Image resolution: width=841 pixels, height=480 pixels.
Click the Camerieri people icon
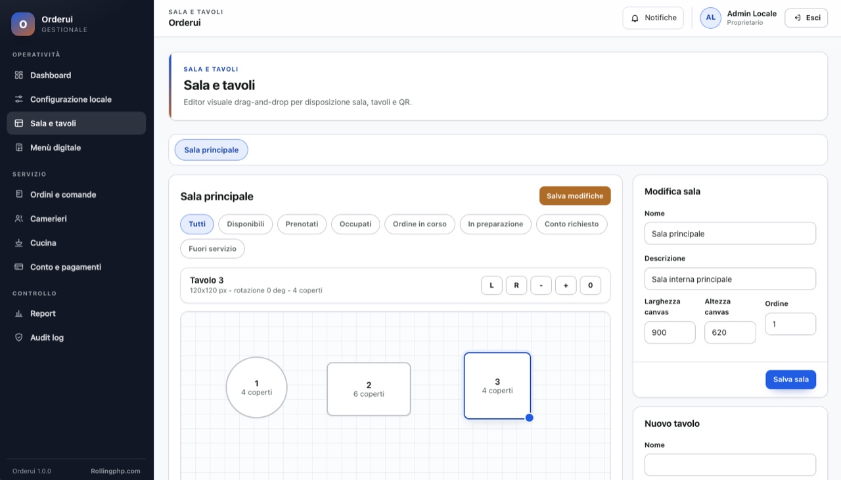[x=19, y=219]
